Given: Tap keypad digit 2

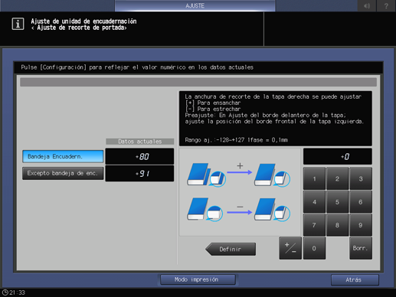Looking at the screenshot, I should [x=337, y=178].
